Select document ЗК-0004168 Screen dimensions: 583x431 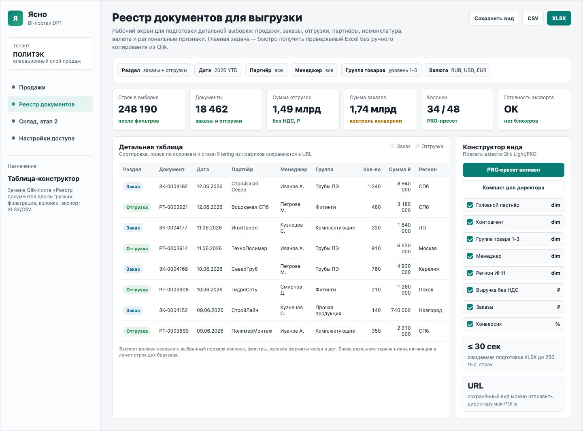tap(173, 269)
